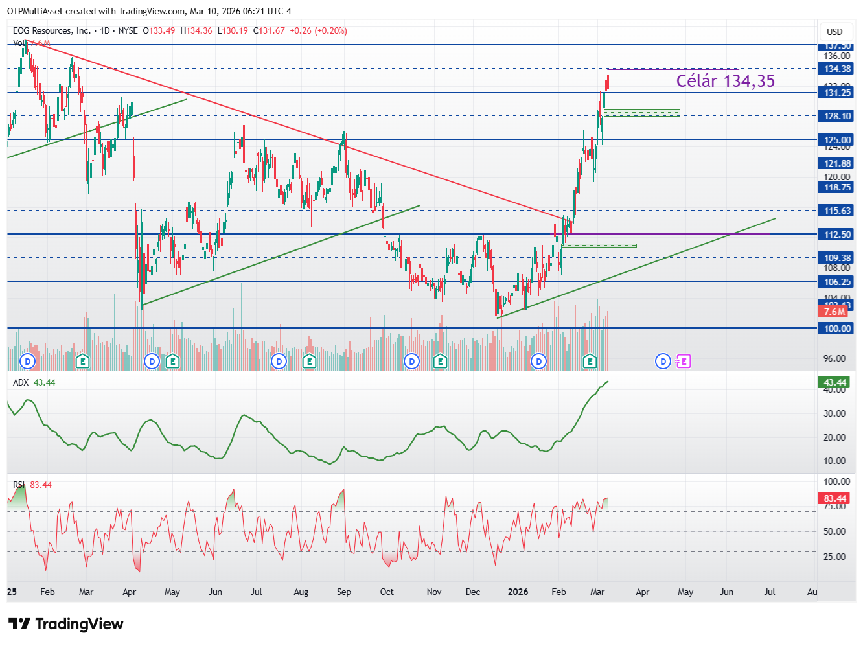Click the upcoming pink earnings E marker
The height and width of the screenshot is (646, 863).
pos(684,362)
